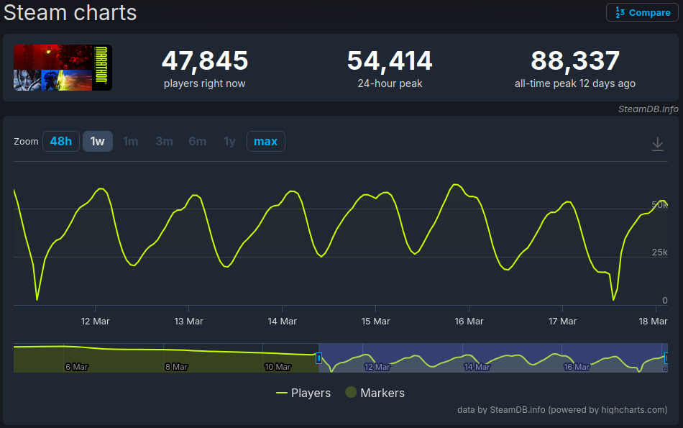
Task: Click the 18 Mar axis label
Action: click(x=653, y=322)
